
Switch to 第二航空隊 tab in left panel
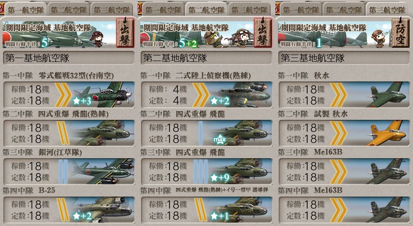69,10
